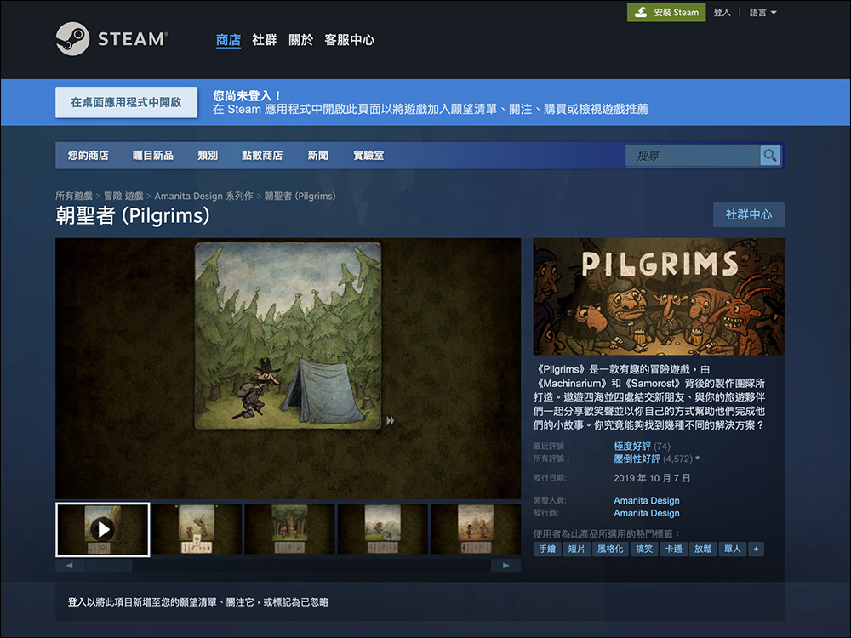Open the 實驗室 tab
This screenshot has width=851, height=638.
pos(368,156)
